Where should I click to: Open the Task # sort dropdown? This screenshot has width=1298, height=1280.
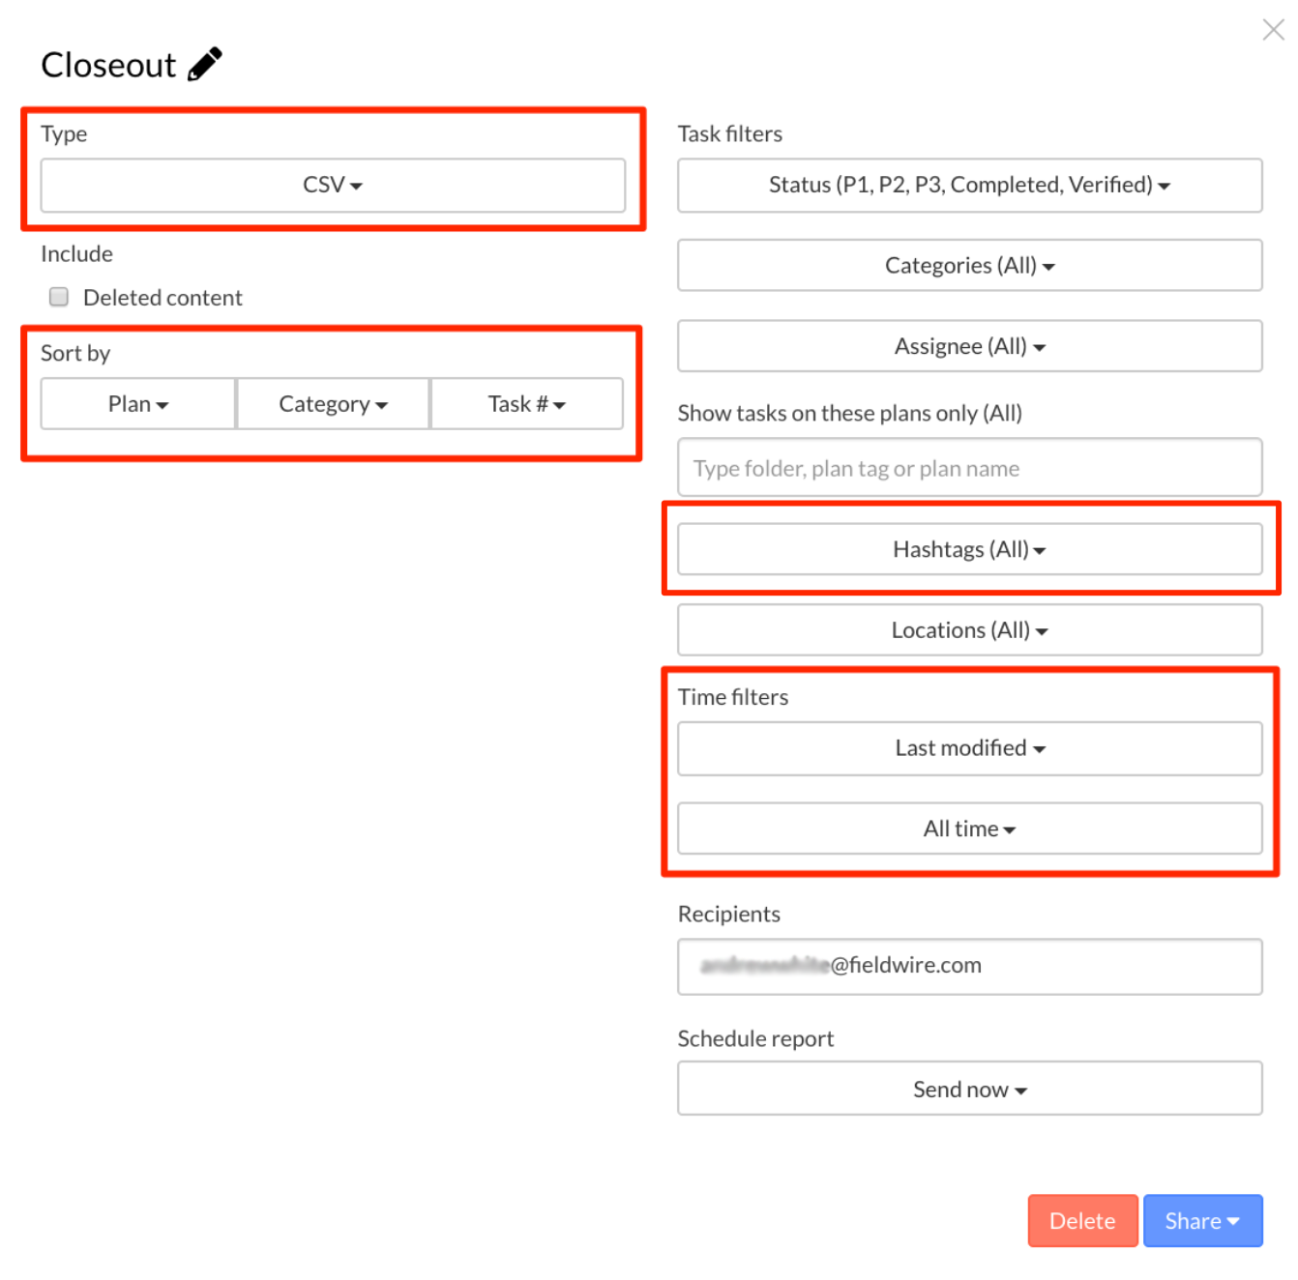coord(526,404)
